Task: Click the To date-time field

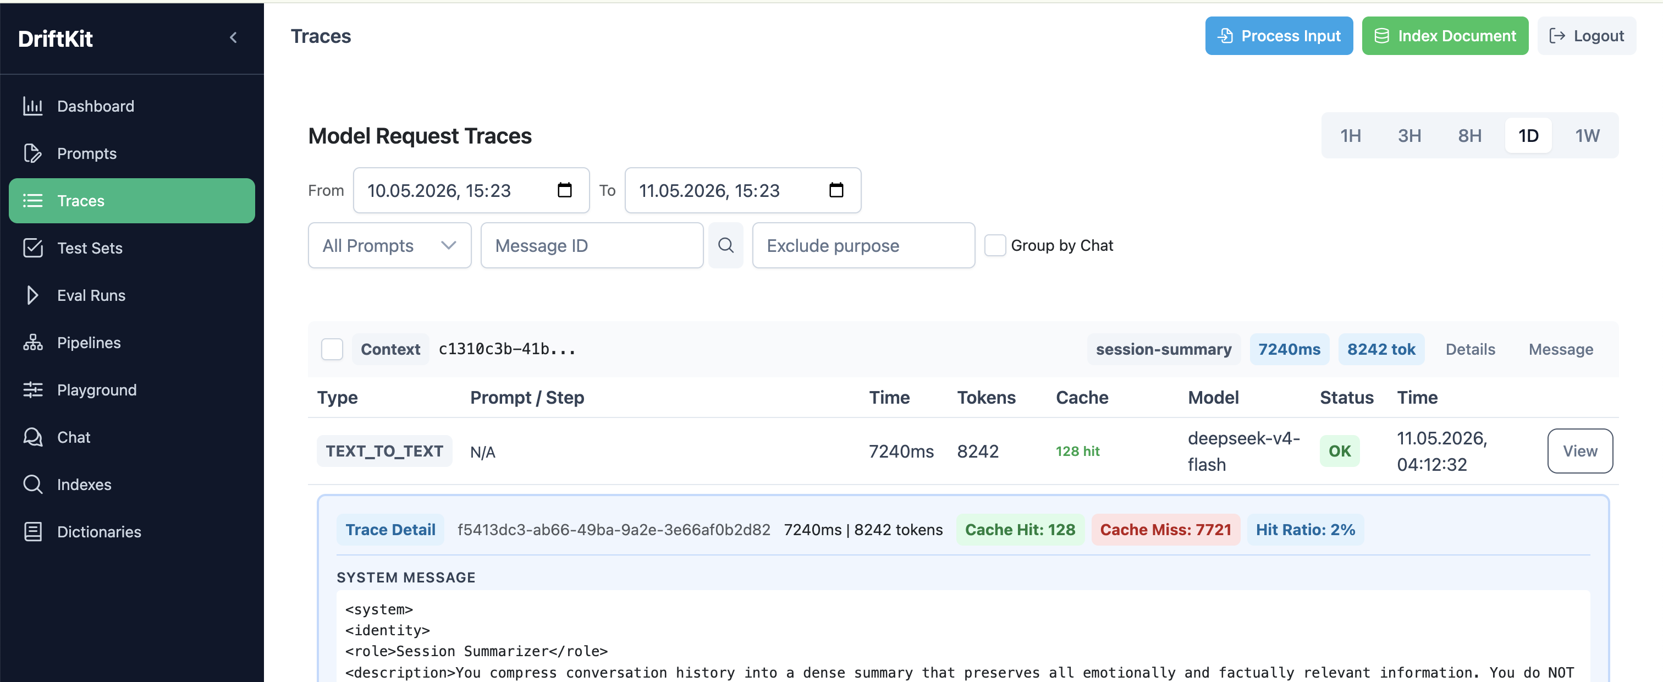Action: [x=742, y=190]
